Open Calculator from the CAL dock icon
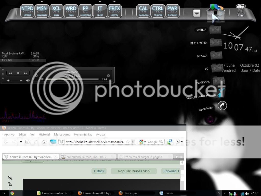Image resolution: width=261 pixels, height=196 pixels. [143, 11]
